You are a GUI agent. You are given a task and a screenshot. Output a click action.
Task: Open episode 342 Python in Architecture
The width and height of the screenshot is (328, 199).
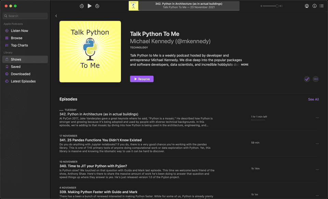coord(99,114)
